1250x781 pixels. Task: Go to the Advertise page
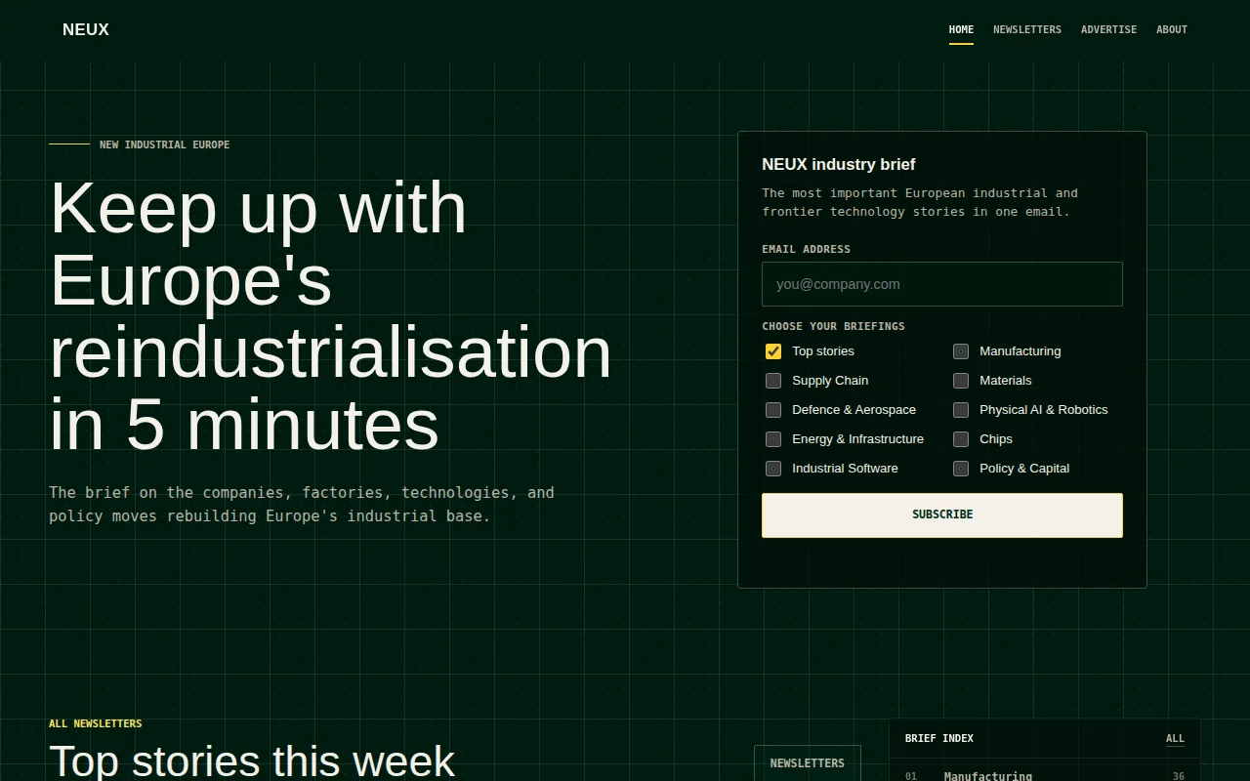pyautogui.click(x=1108, y=29)
